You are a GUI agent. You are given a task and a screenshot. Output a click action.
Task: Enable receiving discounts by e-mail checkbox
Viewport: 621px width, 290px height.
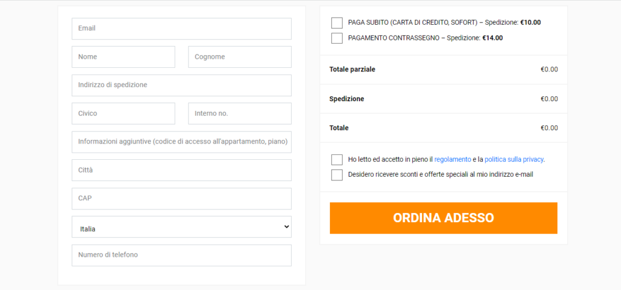point(337,175)
